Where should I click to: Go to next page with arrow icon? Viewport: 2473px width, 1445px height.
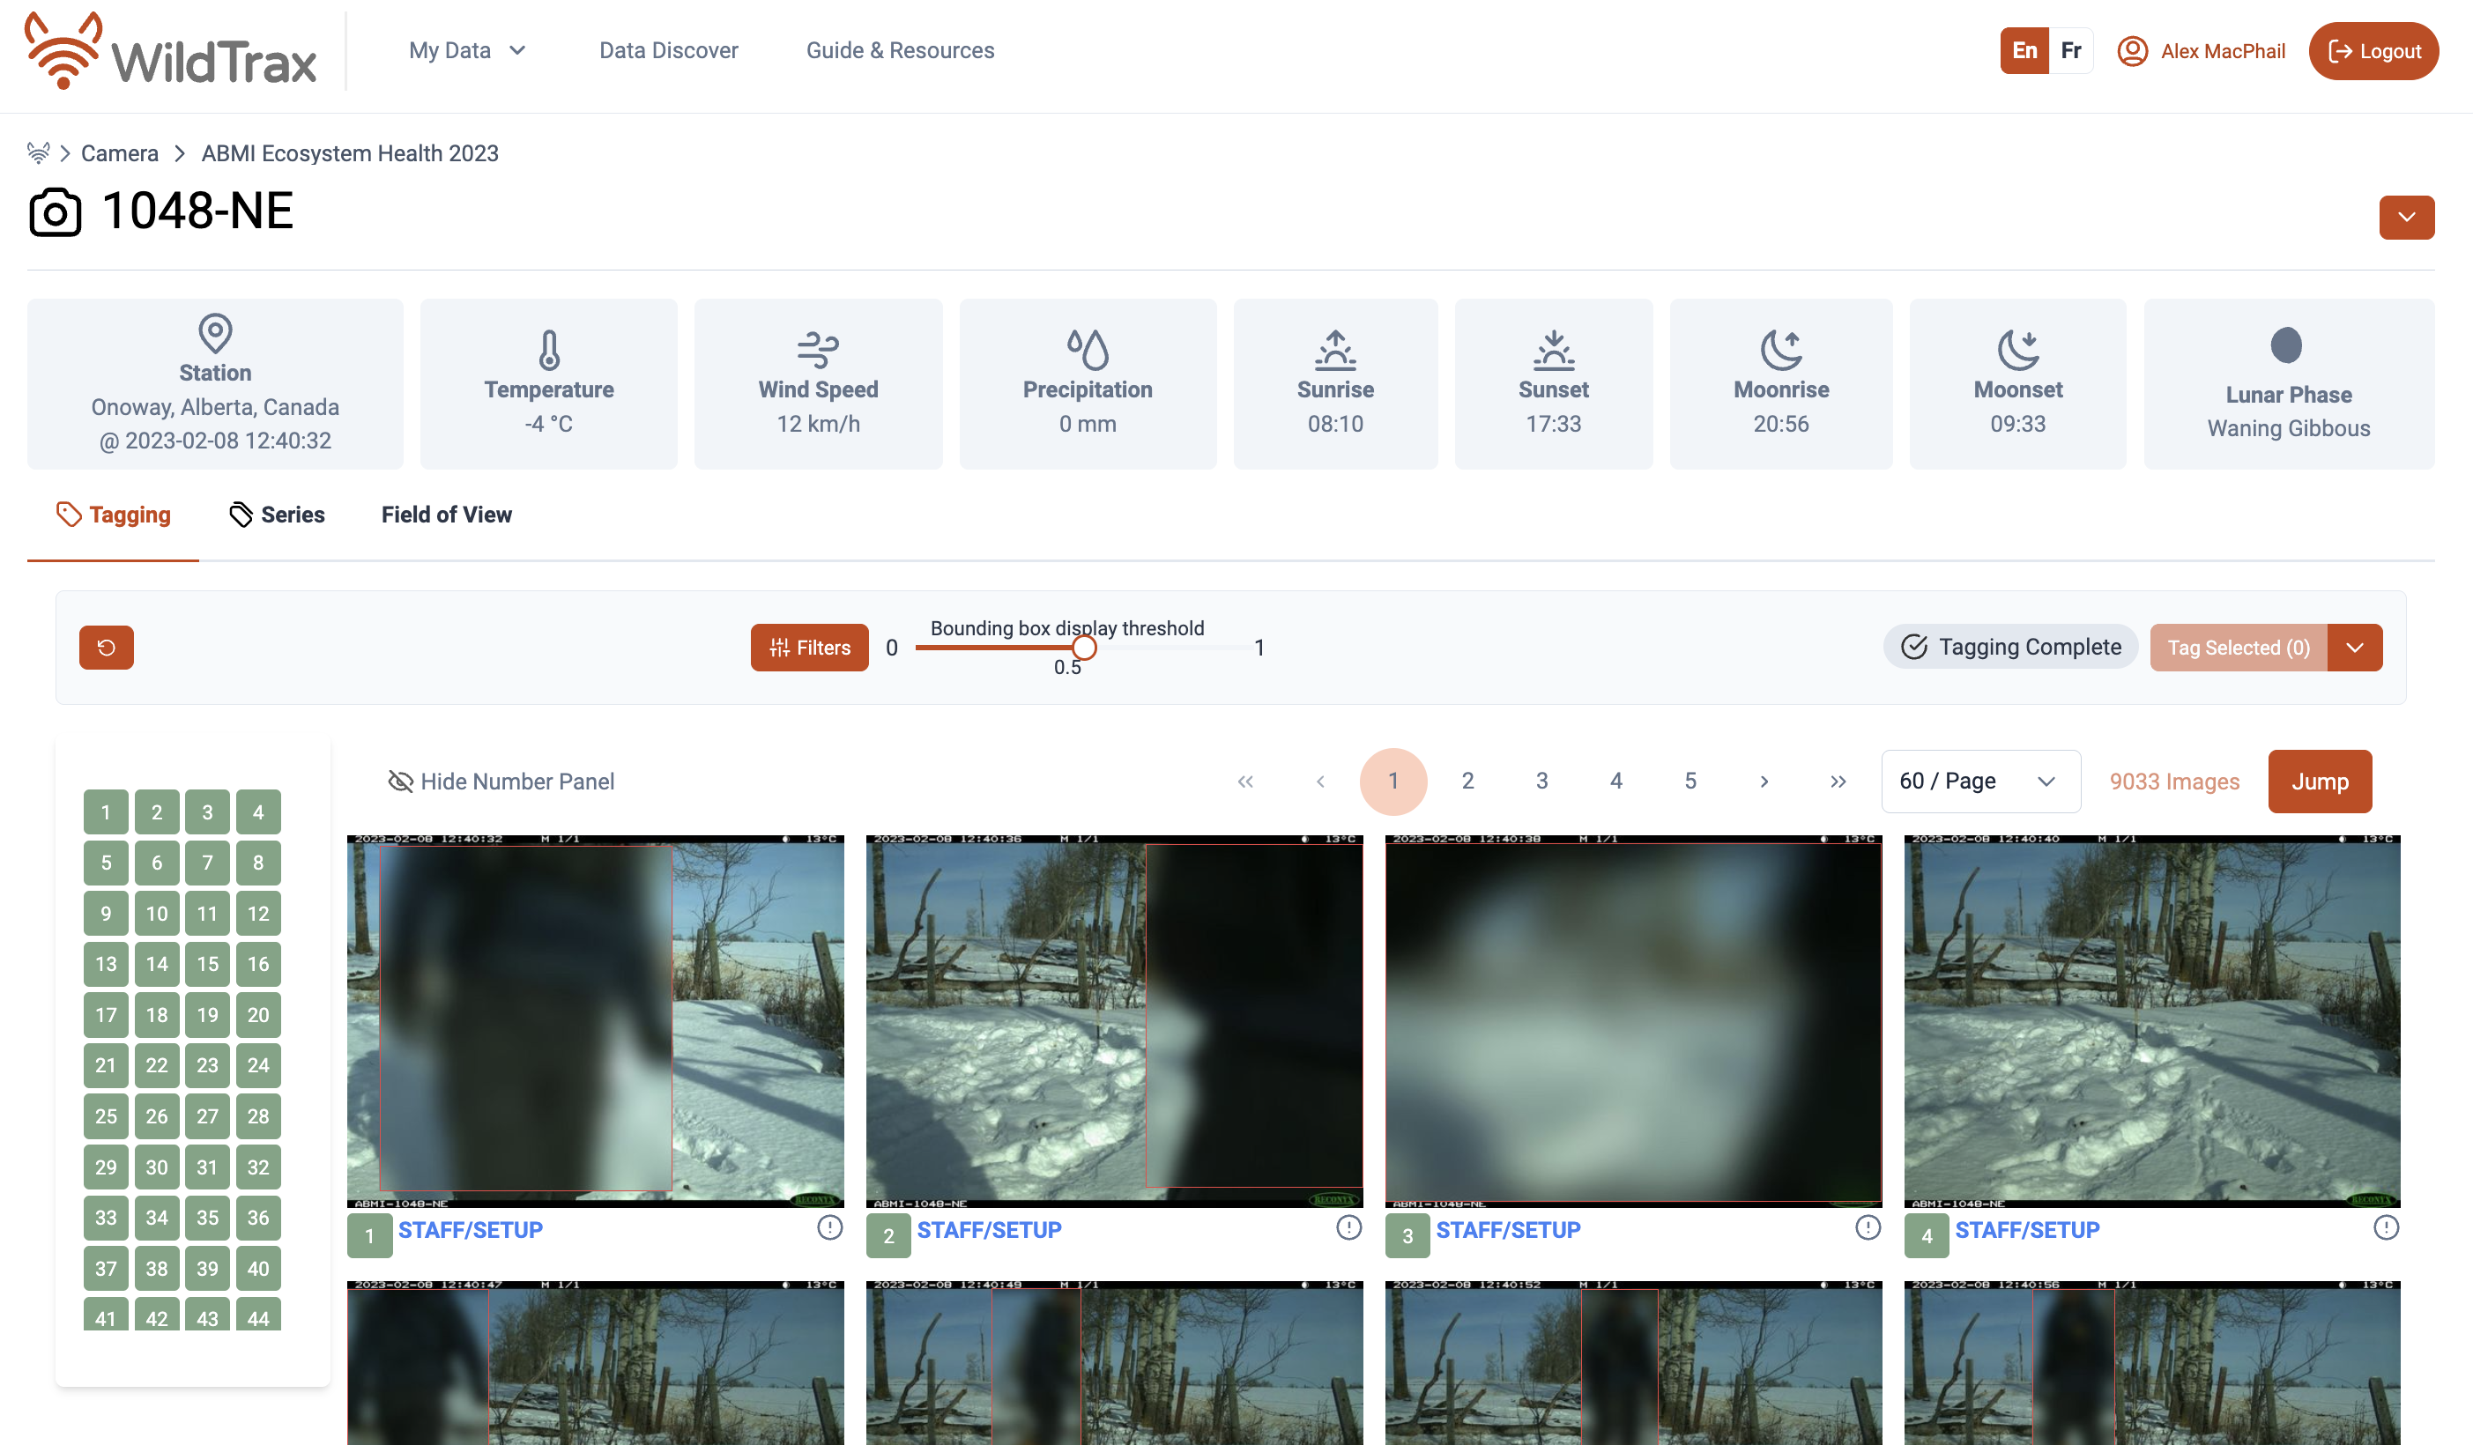tap(1764, 781)
